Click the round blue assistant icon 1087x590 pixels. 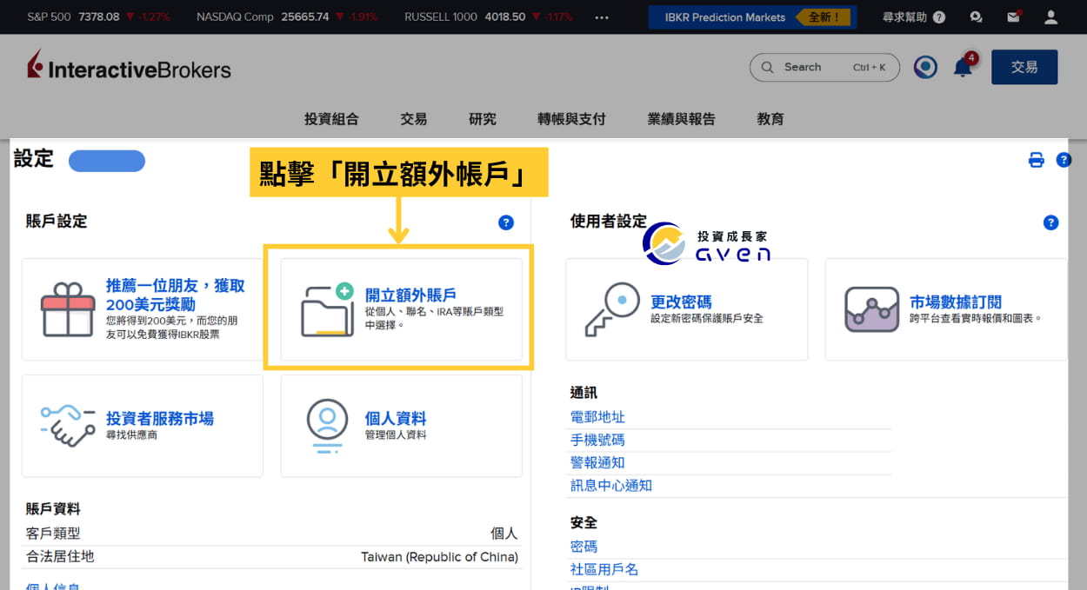(925, 67)
